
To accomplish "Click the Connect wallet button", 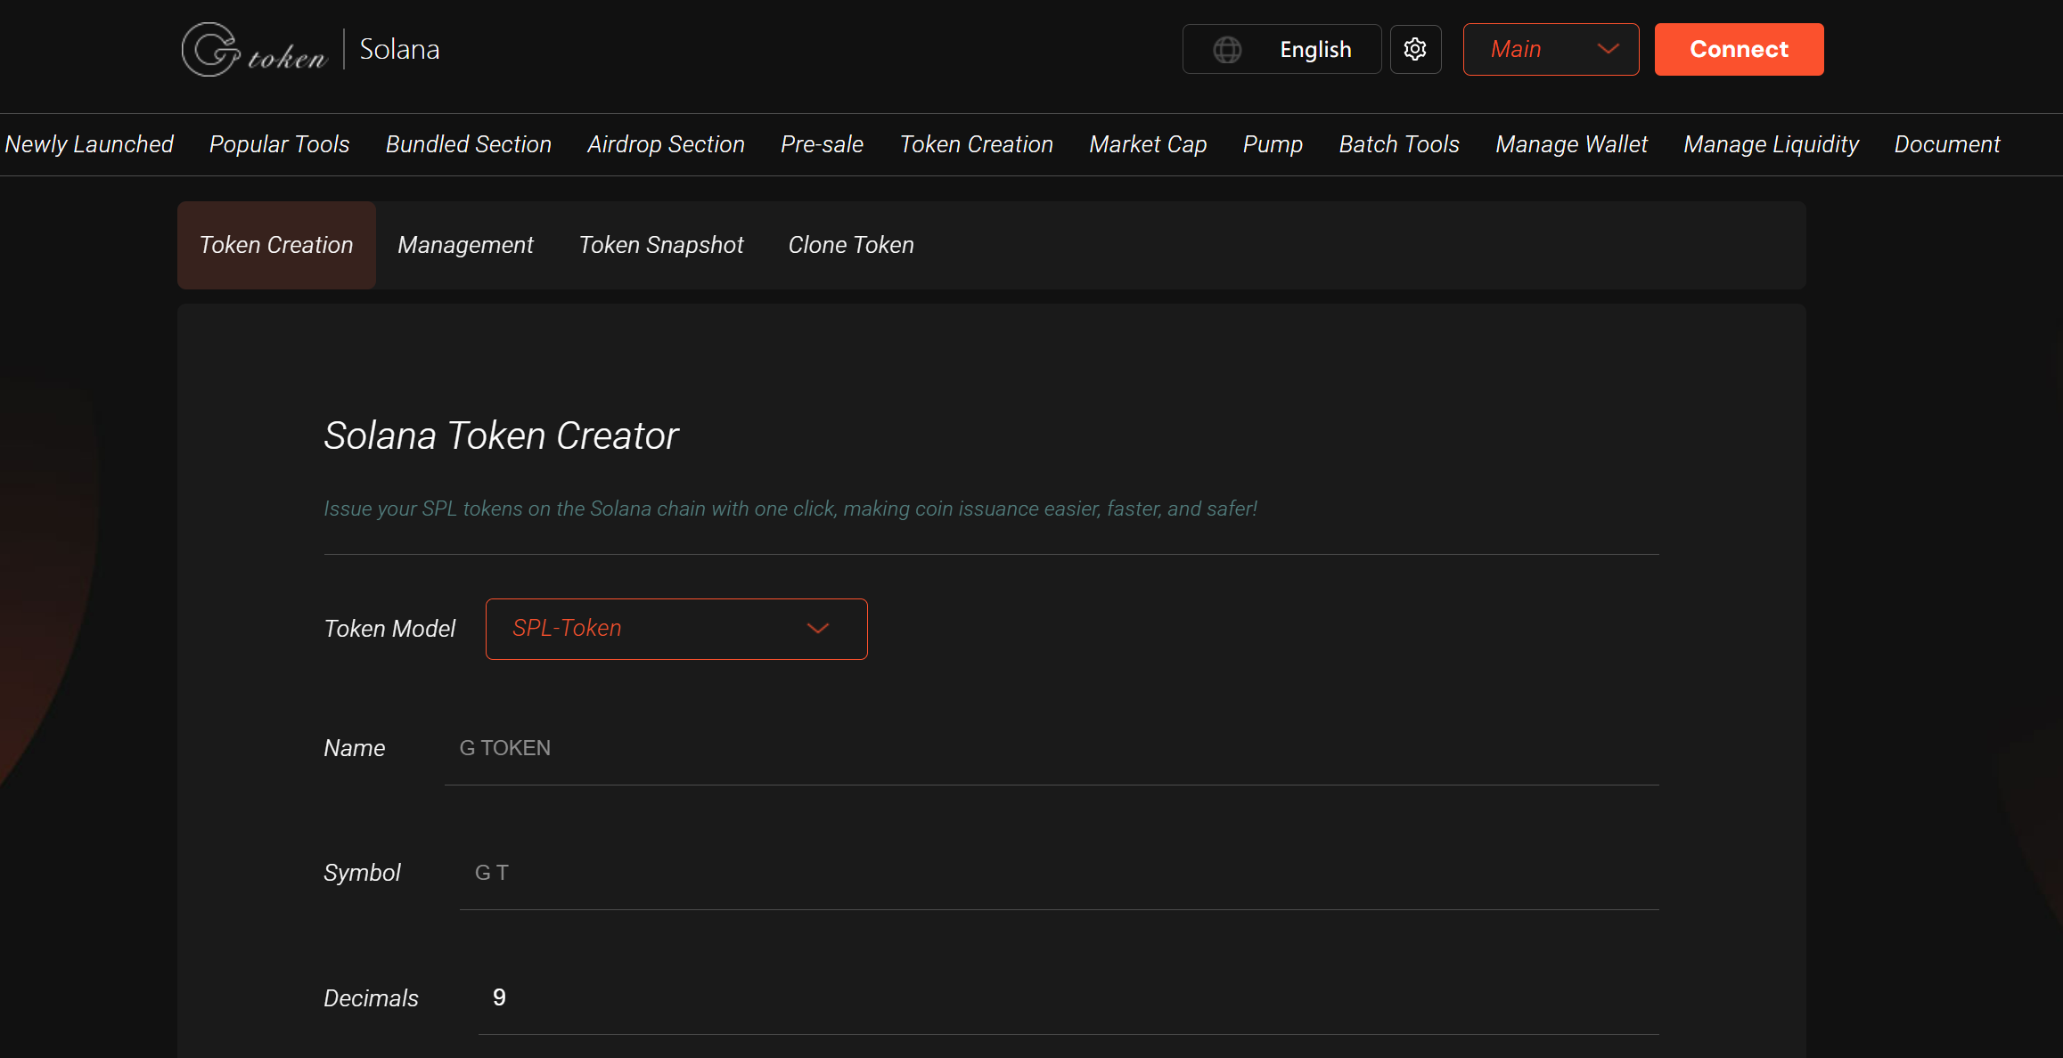I will (1739, 50).
